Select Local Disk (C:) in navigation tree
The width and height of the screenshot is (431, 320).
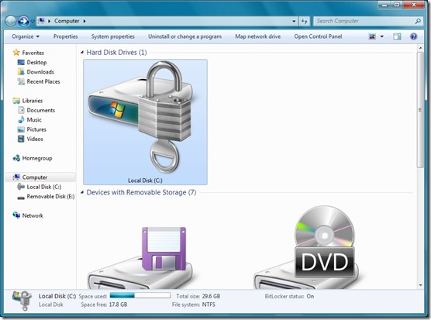tap(43, 187)
